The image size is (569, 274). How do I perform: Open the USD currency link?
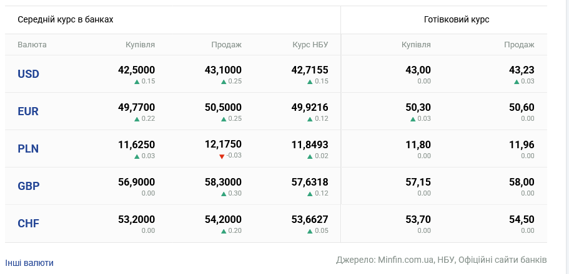pos(28,74)
